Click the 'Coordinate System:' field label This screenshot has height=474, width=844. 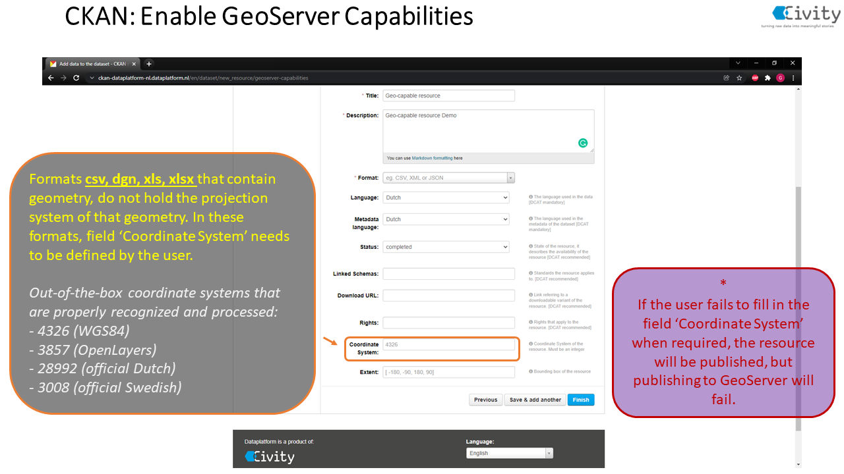(364, 348)
